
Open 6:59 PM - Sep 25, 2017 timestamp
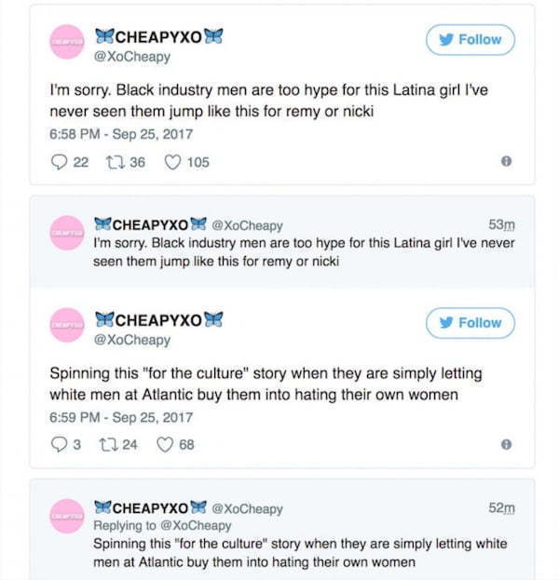(121, 417)
